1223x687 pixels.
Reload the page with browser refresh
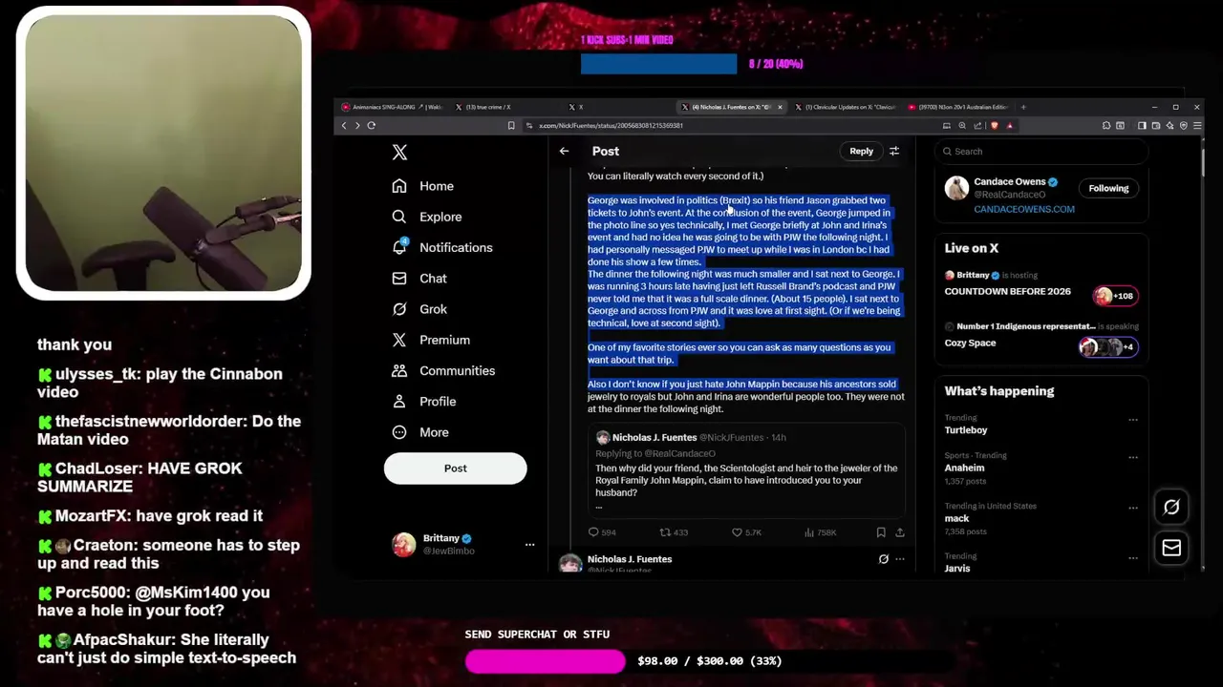coord(371,125)
